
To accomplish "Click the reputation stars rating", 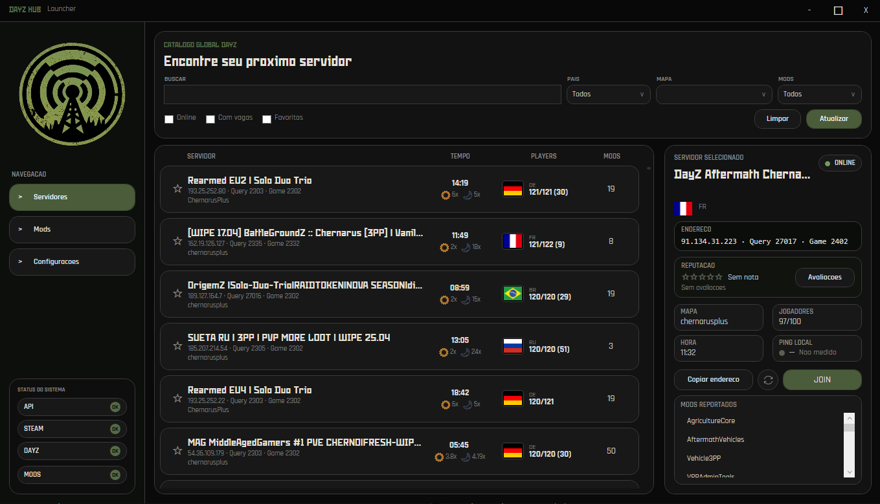I will (702, 277).
